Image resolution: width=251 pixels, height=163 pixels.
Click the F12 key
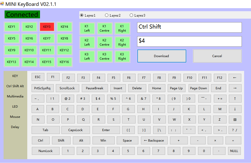point(220,78)
